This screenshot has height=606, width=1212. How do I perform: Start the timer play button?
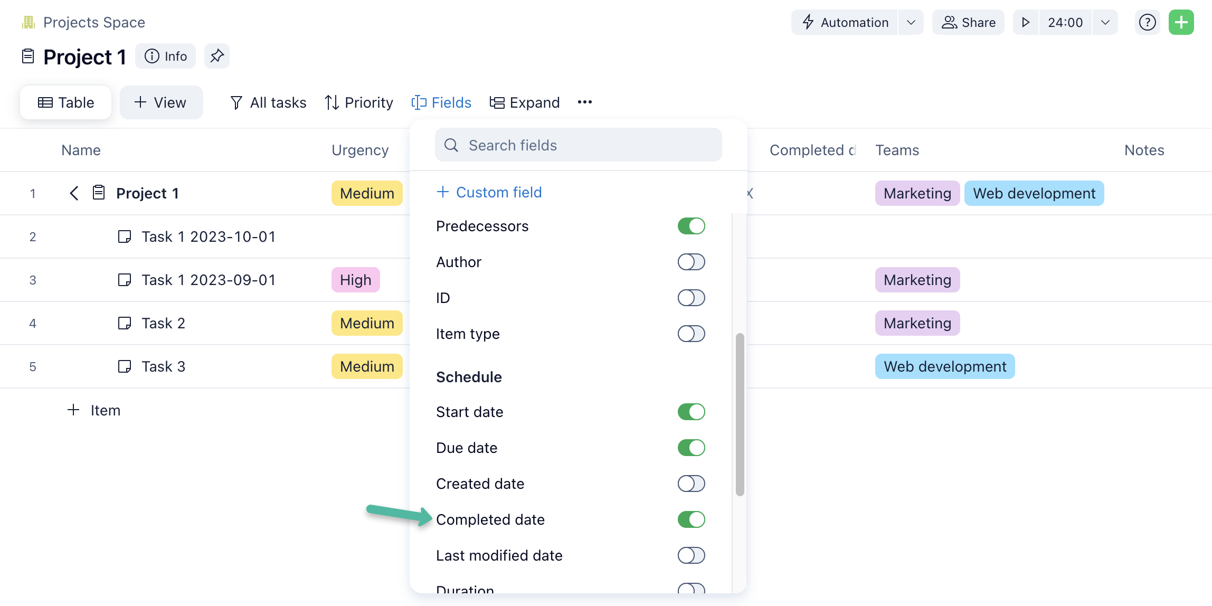(1026, 22)
